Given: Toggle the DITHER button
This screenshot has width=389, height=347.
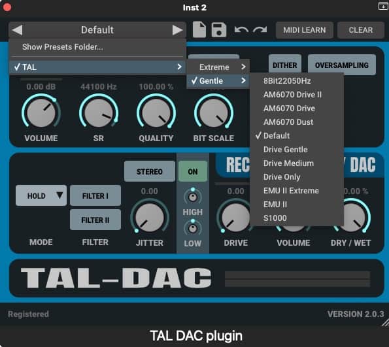Looking at the screenshot, I should pyautogui.click(x=285, y=65).
